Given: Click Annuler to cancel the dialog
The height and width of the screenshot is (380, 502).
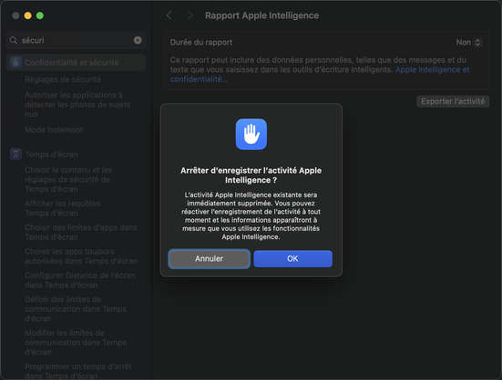Looking at the screenshot, I should pos(209,259).
